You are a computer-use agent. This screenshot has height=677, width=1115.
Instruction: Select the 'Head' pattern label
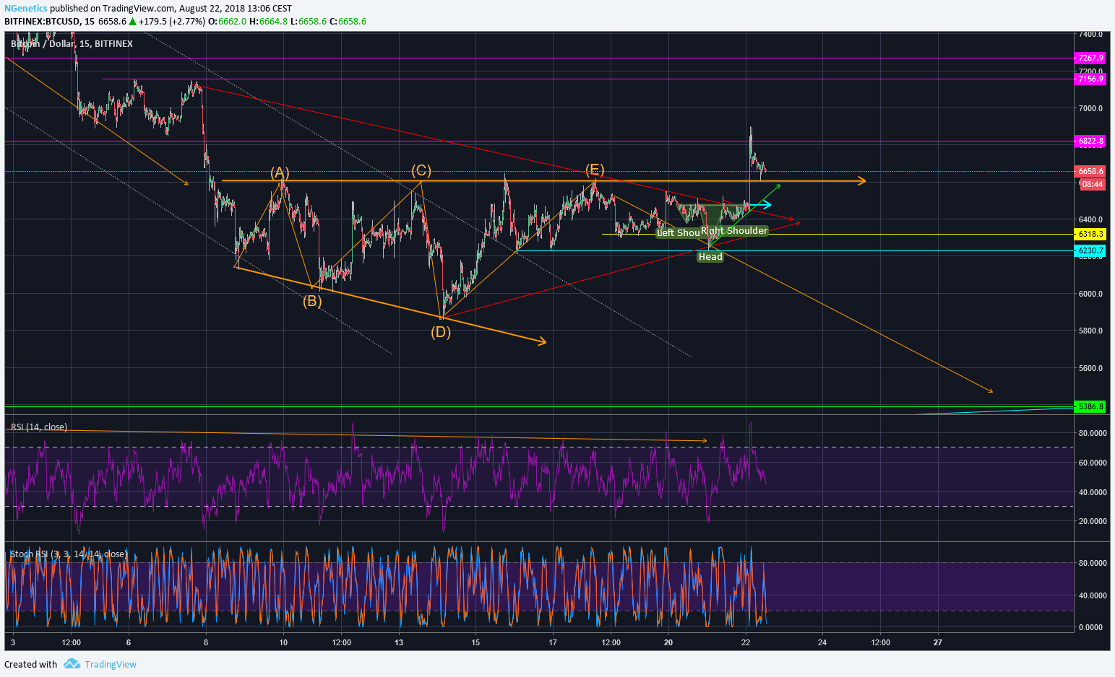point(710,257)
